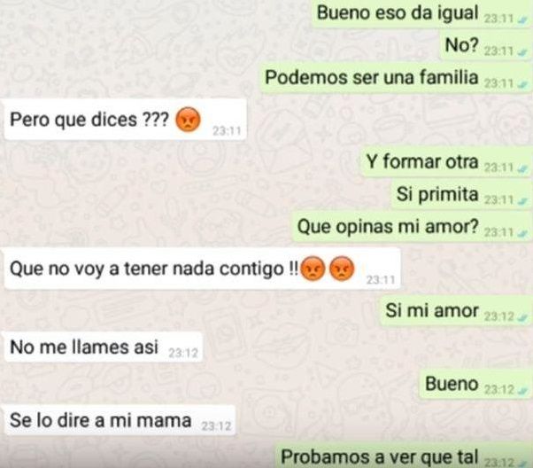Select the 'Pero que dices ???' message bubble
The height and width of the screenshot is (468, 533).
125,120
